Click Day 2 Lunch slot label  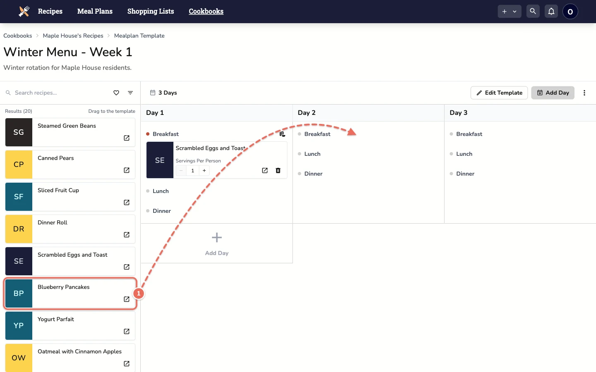312,154
